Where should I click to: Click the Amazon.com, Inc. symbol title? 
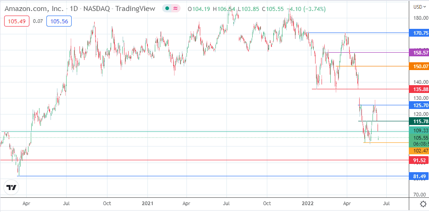click(35, 8)
